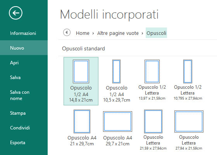Select Opuscolo 1/2 A4 14,8 x 21cm template
Viewport: 217px width, 155px height.
81,81
